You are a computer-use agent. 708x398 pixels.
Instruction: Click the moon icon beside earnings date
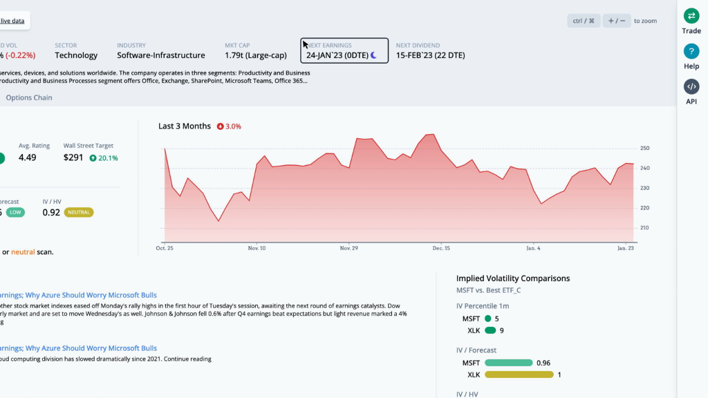pos(373,55)
